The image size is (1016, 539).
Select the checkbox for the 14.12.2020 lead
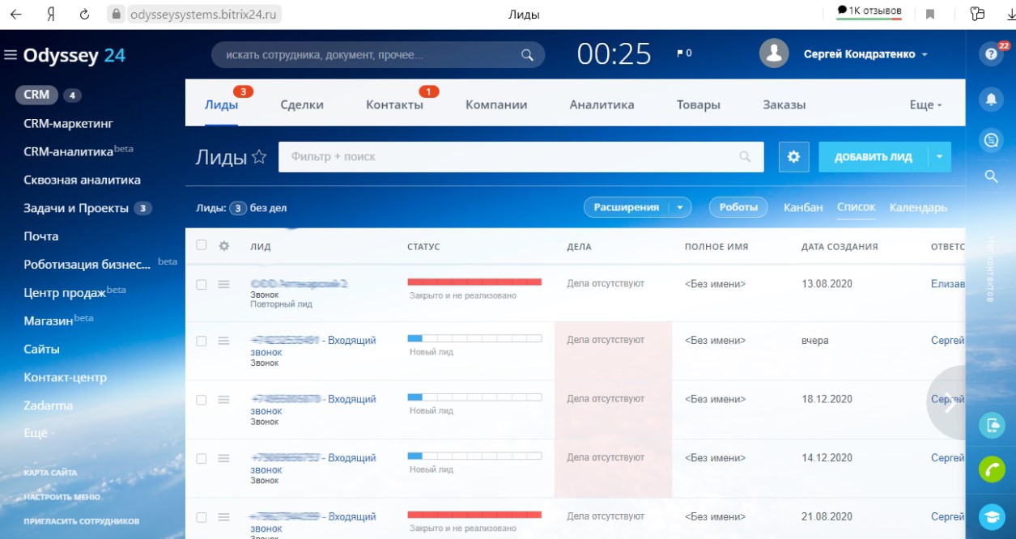(x=202, y=458)
